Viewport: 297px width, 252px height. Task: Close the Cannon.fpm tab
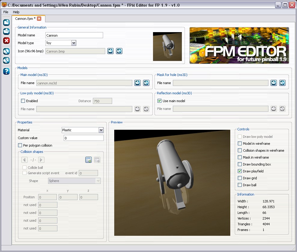point(39,19)
